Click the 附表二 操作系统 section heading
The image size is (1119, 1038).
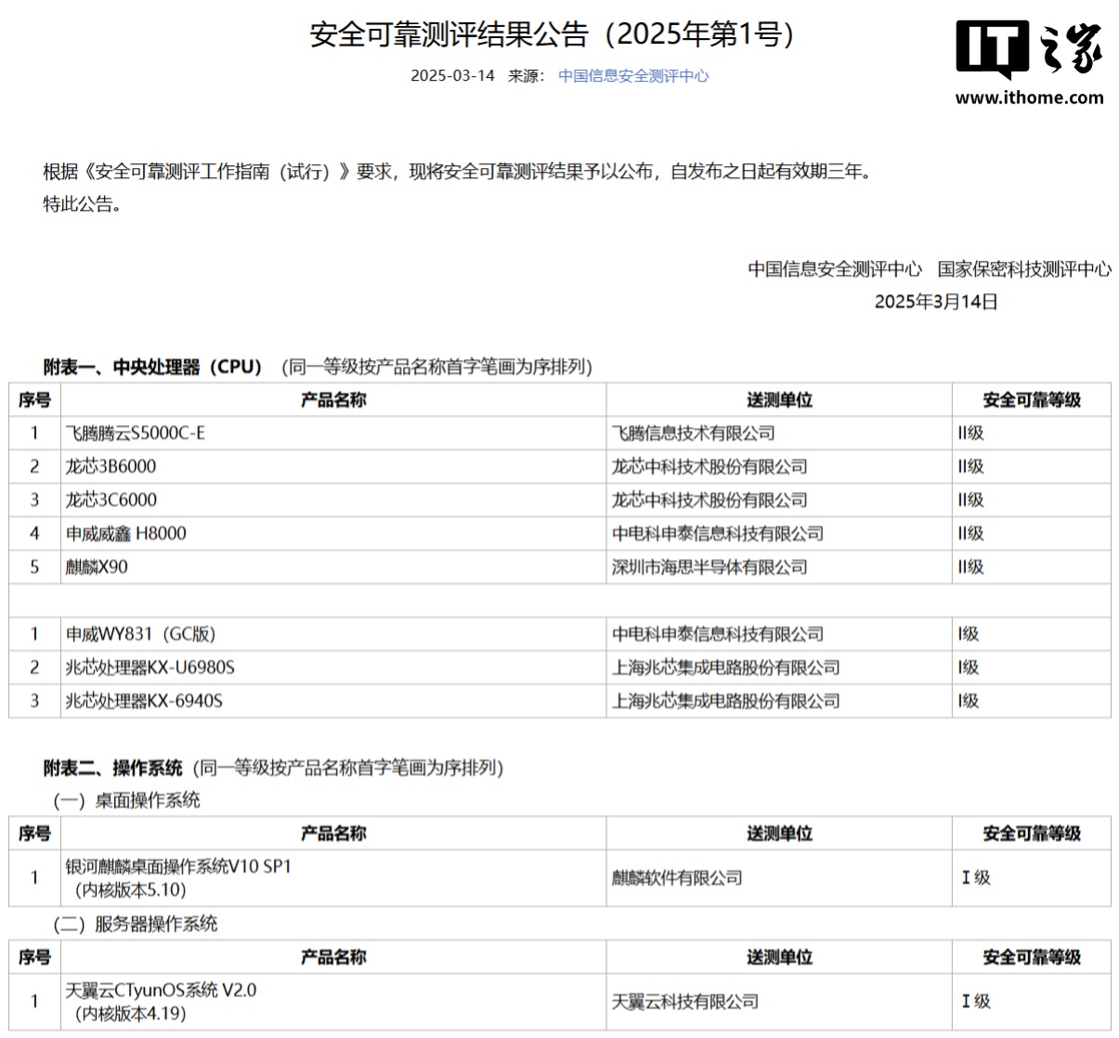tap(112, 768)
